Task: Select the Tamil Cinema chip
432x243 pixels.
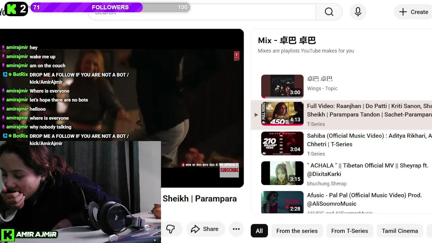Action: point(400,231)
